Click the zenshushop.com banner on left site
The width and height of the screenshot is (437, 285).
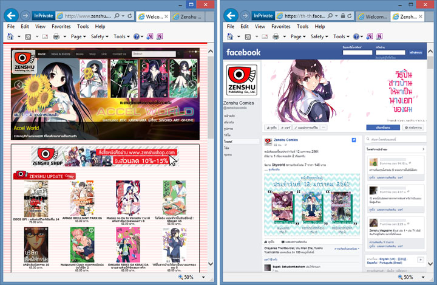coord(105,156)
